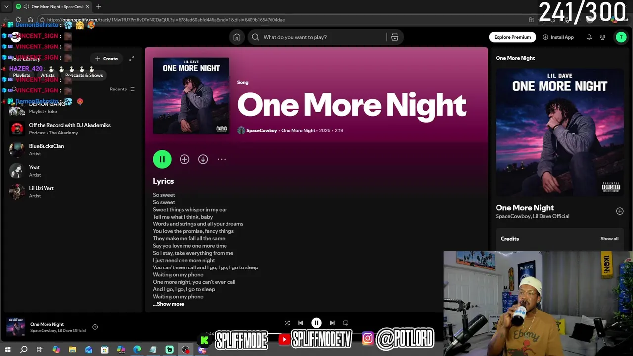Expand lyrics with Show more
This screenshot has width=633, height=356.
pos(169,304)
